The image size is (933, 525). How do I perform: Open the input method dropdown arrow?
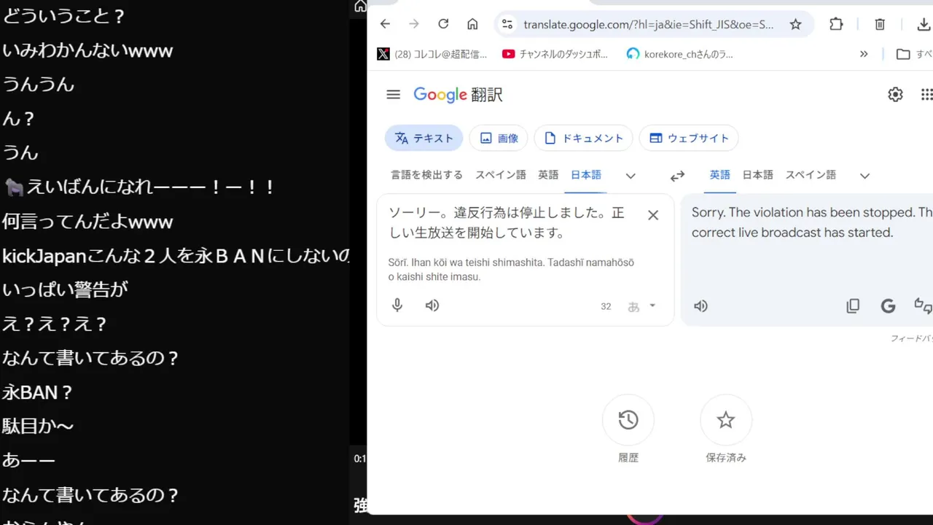click(x=652, y=306)
